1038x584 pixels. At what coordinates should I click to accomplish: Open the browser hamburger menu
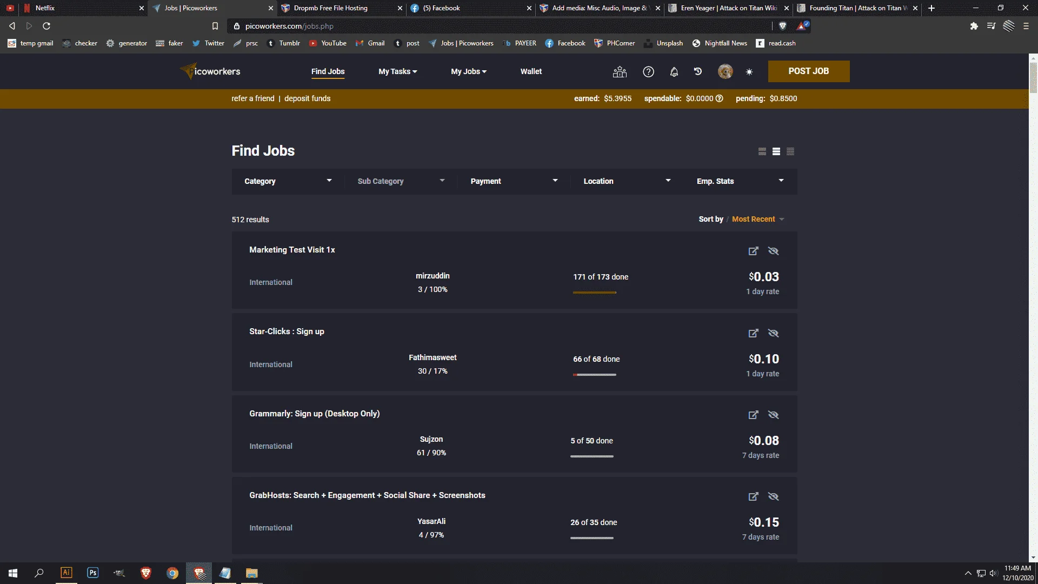click(1026, 26)
